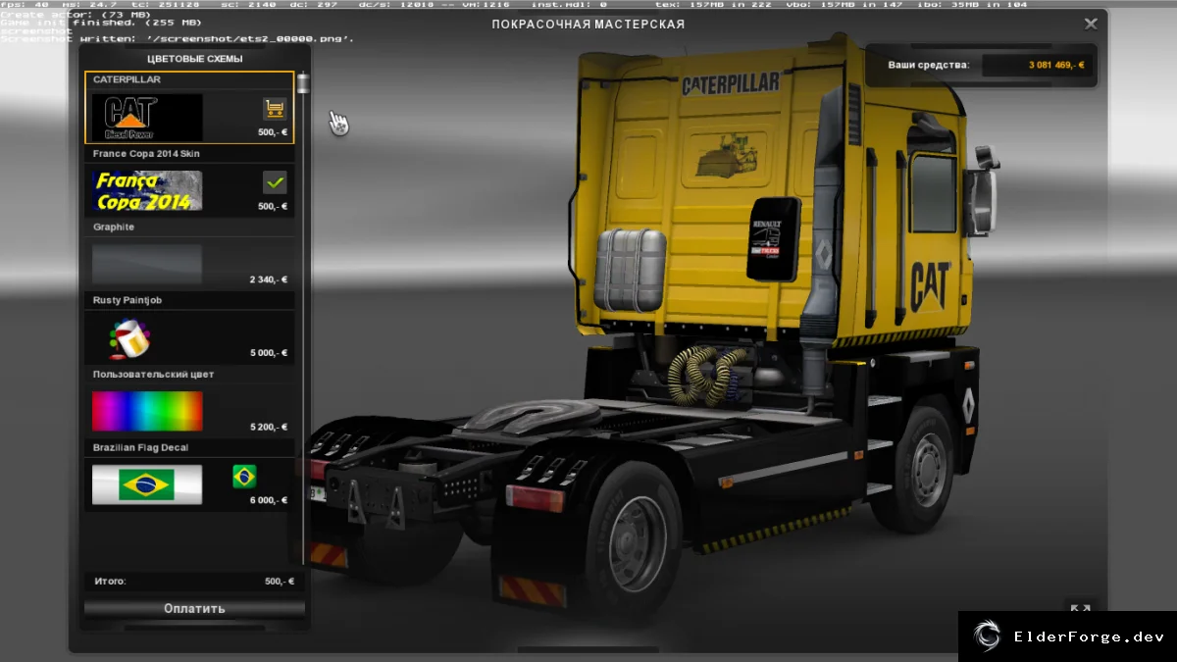Click the paint list scrollbar handle
The height and width of the screenshot is (662, 1177).
click(x=303, y=83)
